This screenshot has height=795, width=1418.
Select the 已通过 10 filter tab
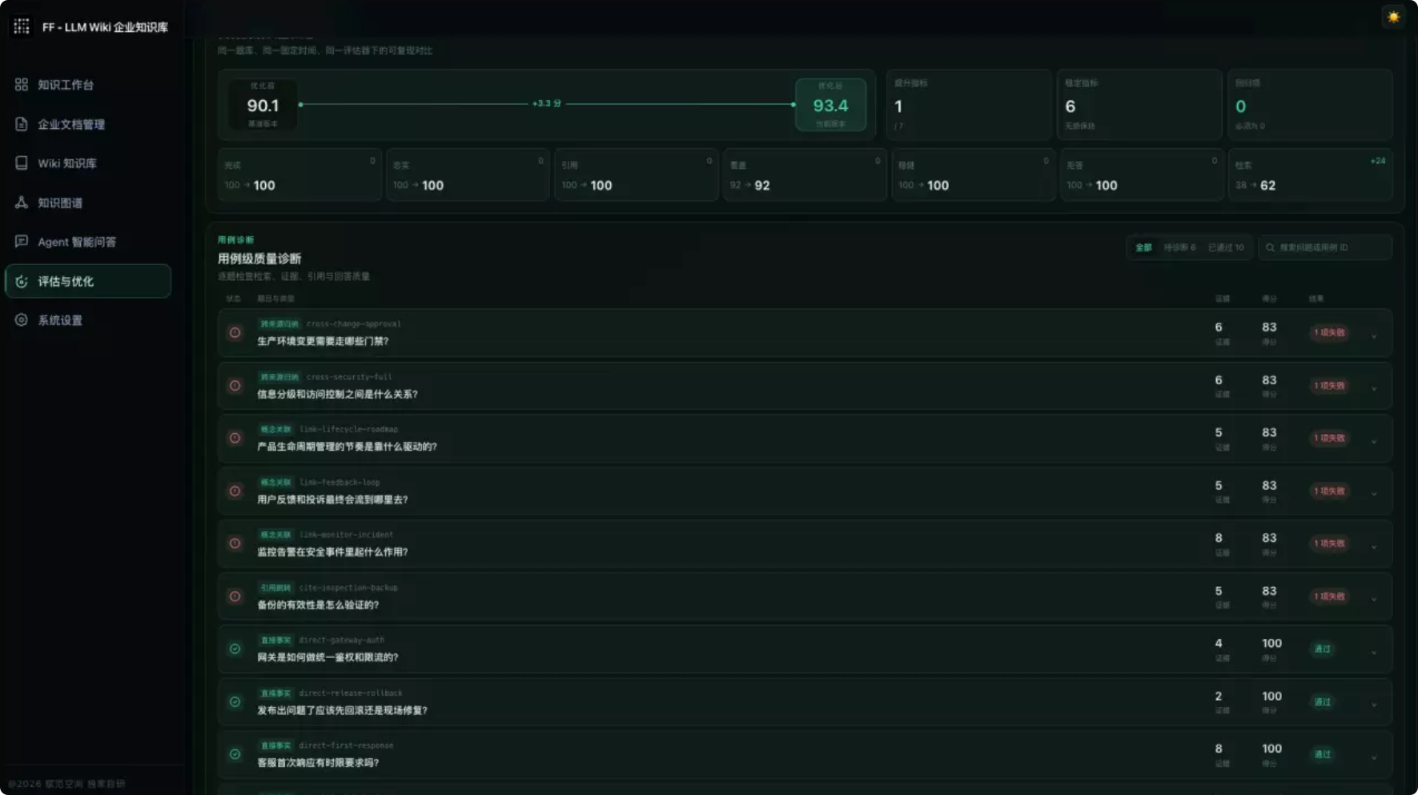(1226, 247)
